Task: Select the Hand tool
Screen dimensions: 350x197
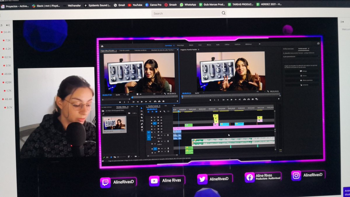Action: point(142,127)
